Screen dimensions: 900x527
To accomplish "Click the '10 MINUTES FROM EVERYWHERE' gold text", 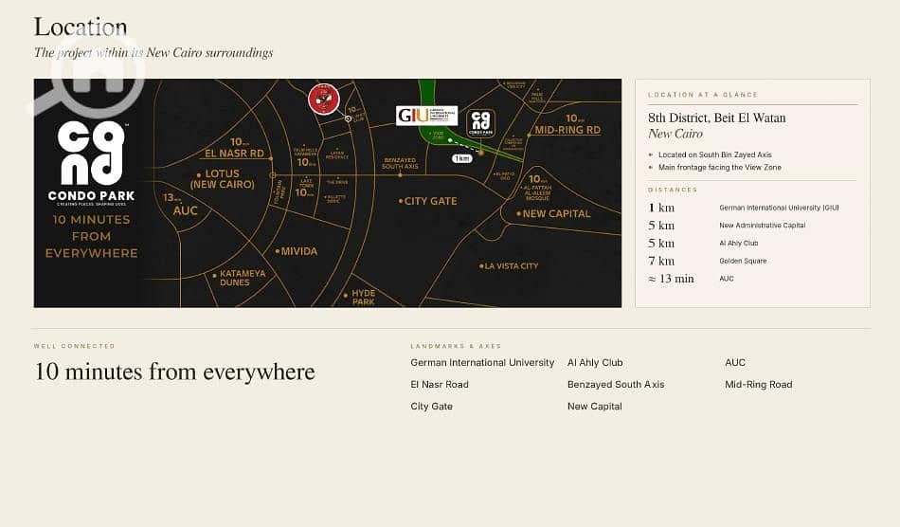I will pos(92,236).
